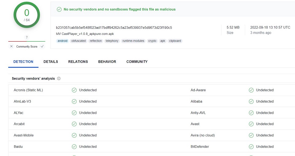Click vendor name BitDefender

click(x=200, y=147)
